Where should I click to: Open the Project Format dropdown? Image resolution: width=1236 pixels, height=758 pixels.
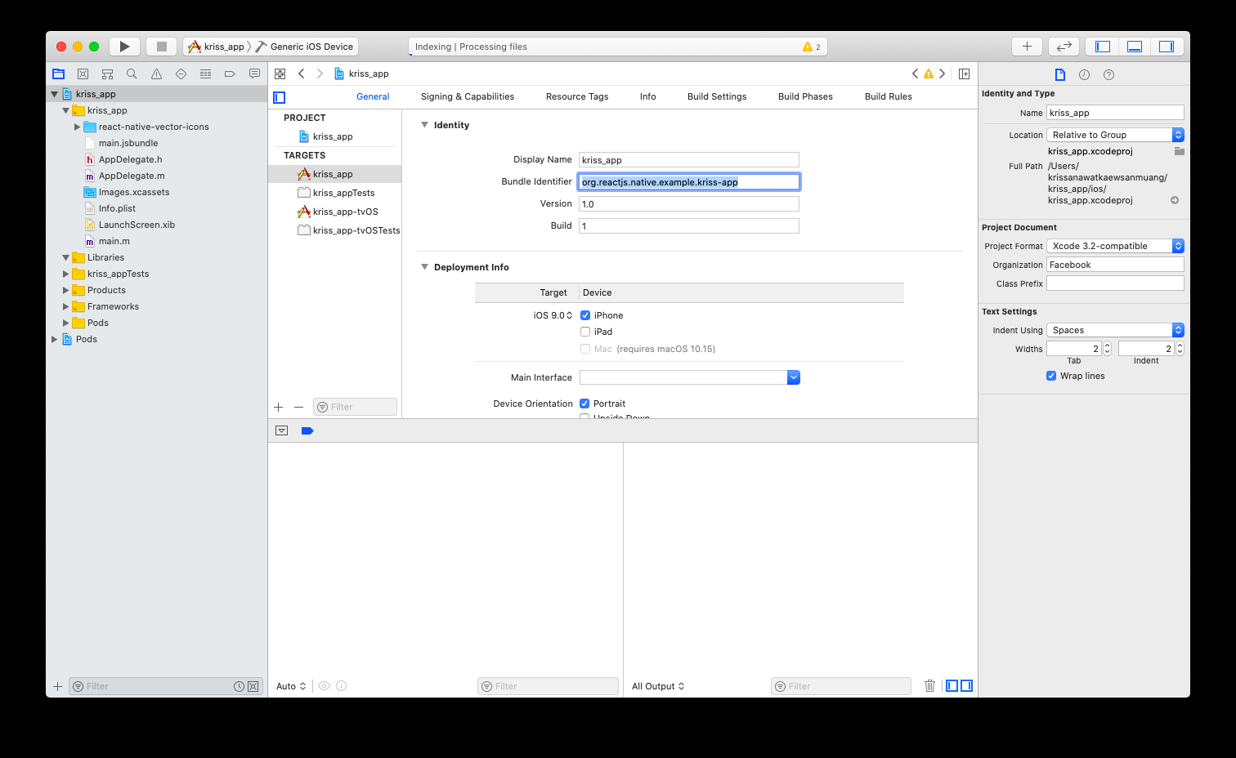point(1115,246)
